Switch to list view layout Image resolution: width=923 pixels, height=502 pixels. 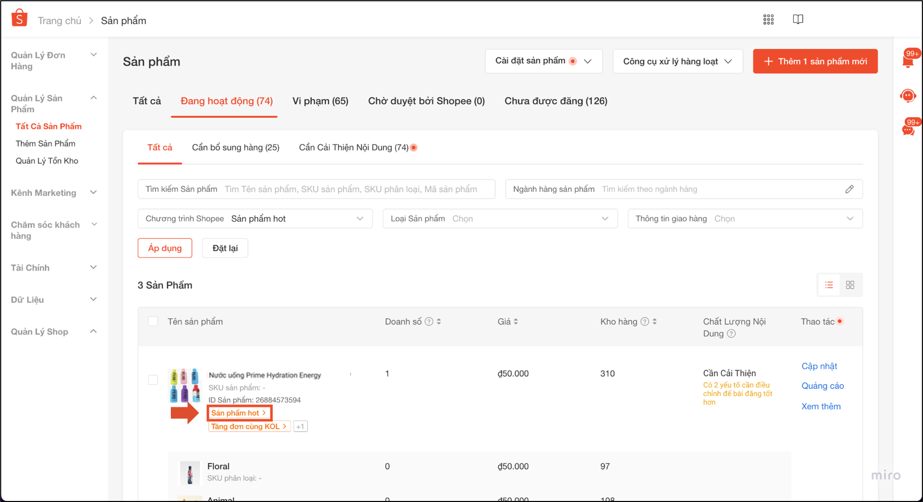pyautogui.click(x=829, y=285)
